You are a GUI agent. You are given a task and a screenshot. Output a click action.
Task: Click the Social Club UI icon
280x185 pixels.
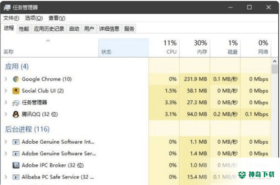(16, 91)
